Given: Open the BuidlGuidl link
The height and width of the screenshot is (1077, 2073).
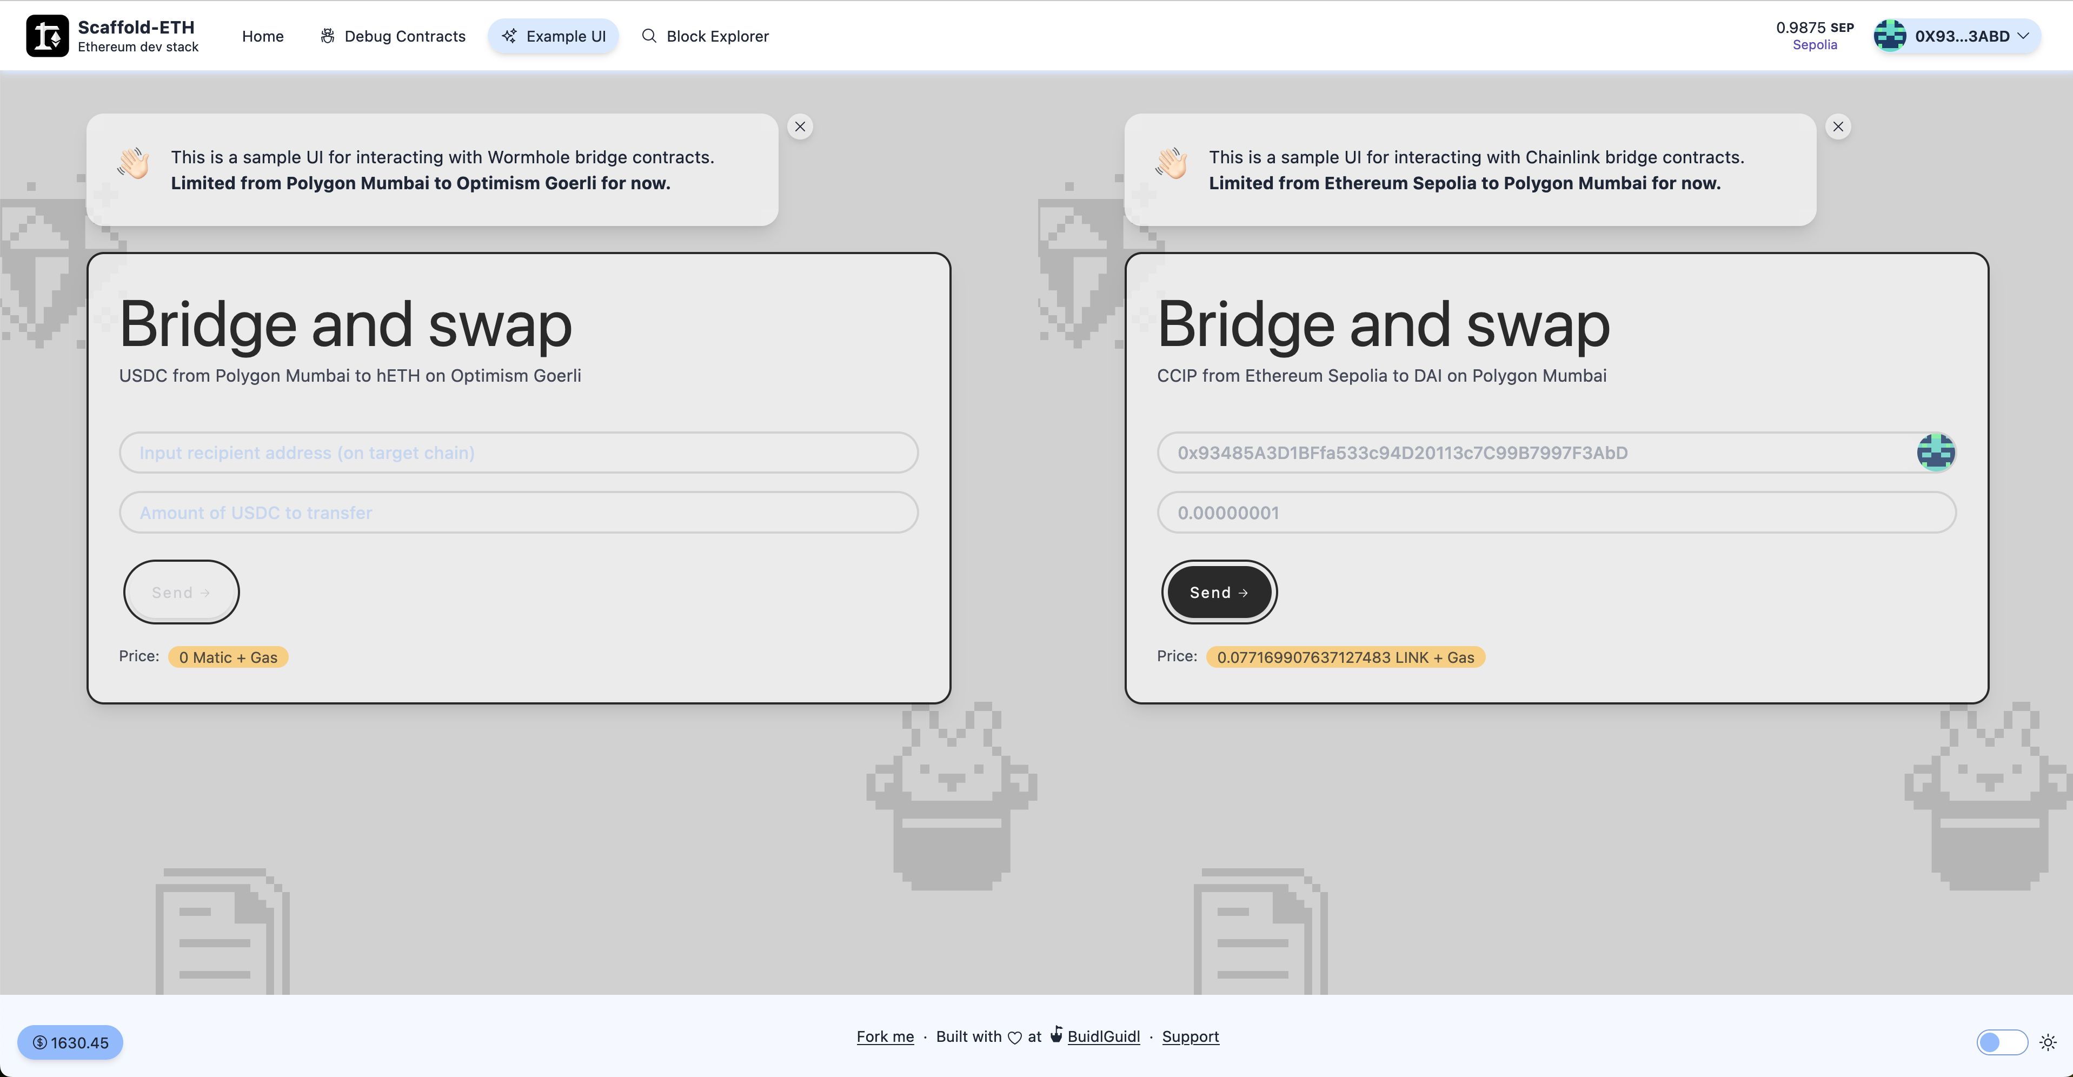Looking at the screenshot, I should [x=1104, y=1037].
